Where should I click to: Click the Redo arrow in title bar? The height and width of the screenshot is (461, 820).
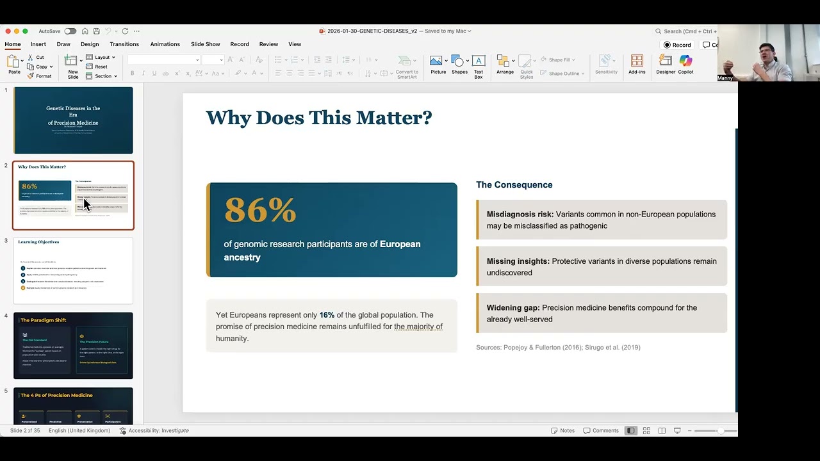pyautogui.click(x=125, y=31)
